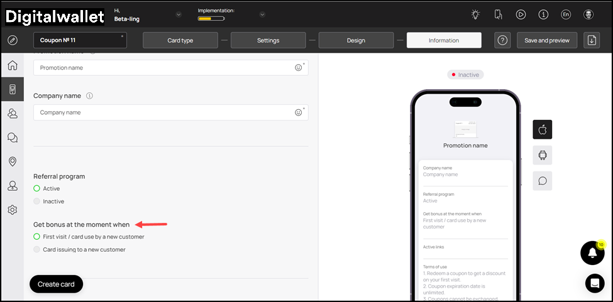Click the lightbulb tips icon
Viewport: 613px width, 302px height.
(x=476, y=14)
